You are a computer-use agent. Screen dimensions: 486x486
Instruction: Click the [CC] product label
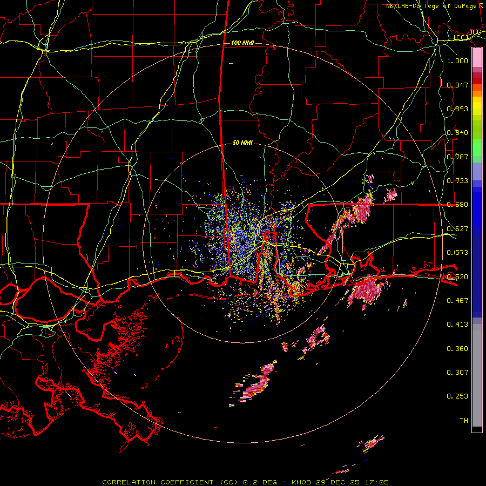pyautogui.click(x=461, y=38)
